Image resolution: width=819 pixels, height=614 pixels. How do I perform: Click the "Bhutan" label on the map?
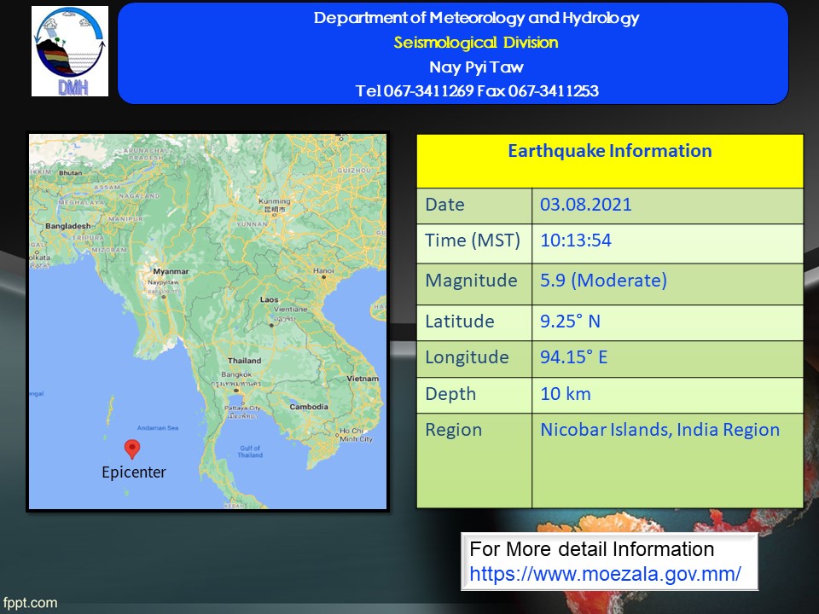[x=71, y=173]
